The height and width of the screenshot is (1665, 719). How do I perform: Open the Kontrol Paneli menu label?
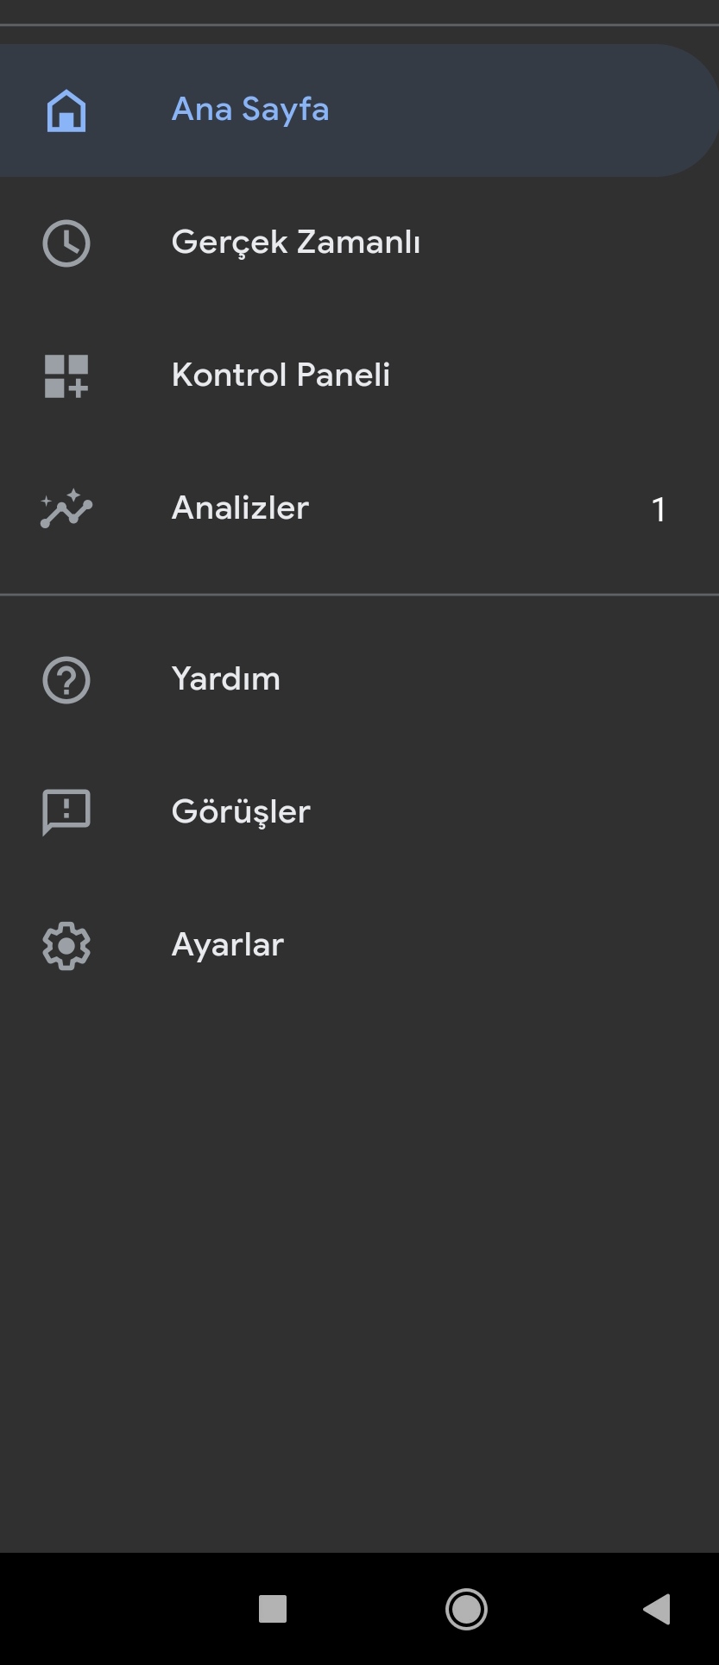281,375
